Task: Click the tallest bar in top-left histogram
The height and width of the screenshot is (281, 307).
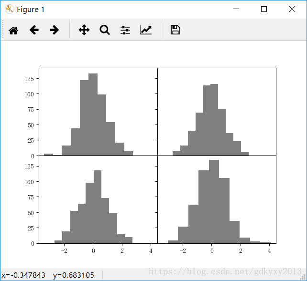Action: [x=93, y=114]
